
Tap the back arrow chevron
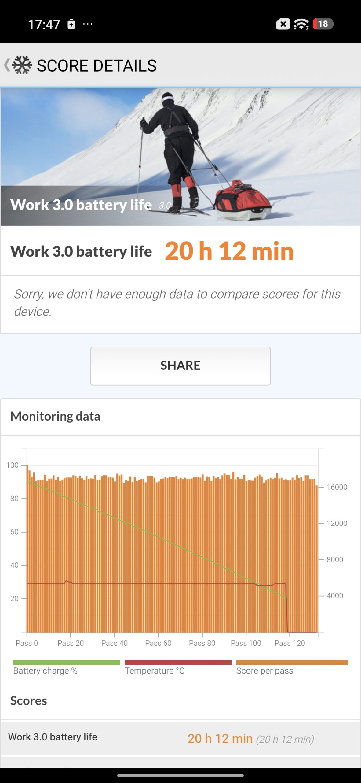[7, 65]
